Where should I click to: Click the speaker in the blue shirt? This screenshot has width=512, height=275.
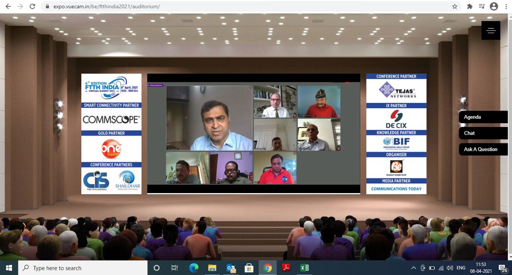pyautogui.click(x=209, y=118)
